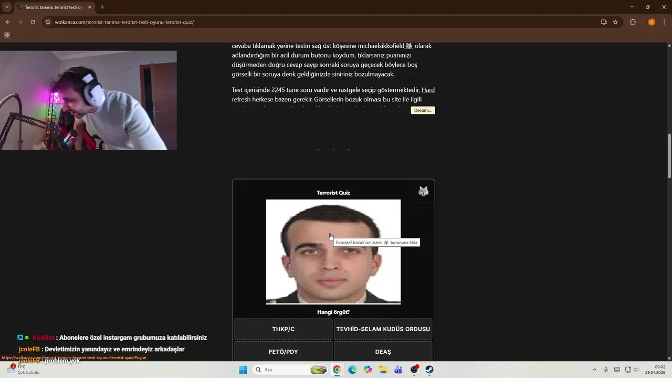Open Steam from the taskbar
The width and height of the screenshot is (672, 378).
(429, 370)
